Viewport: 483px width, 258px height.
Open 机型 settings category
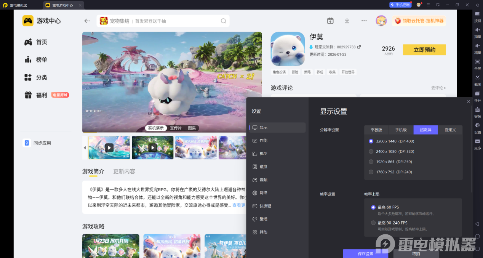277,154
